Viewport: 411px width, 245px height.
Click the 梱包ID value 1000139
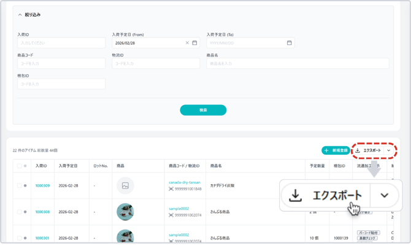click(340, 238)
